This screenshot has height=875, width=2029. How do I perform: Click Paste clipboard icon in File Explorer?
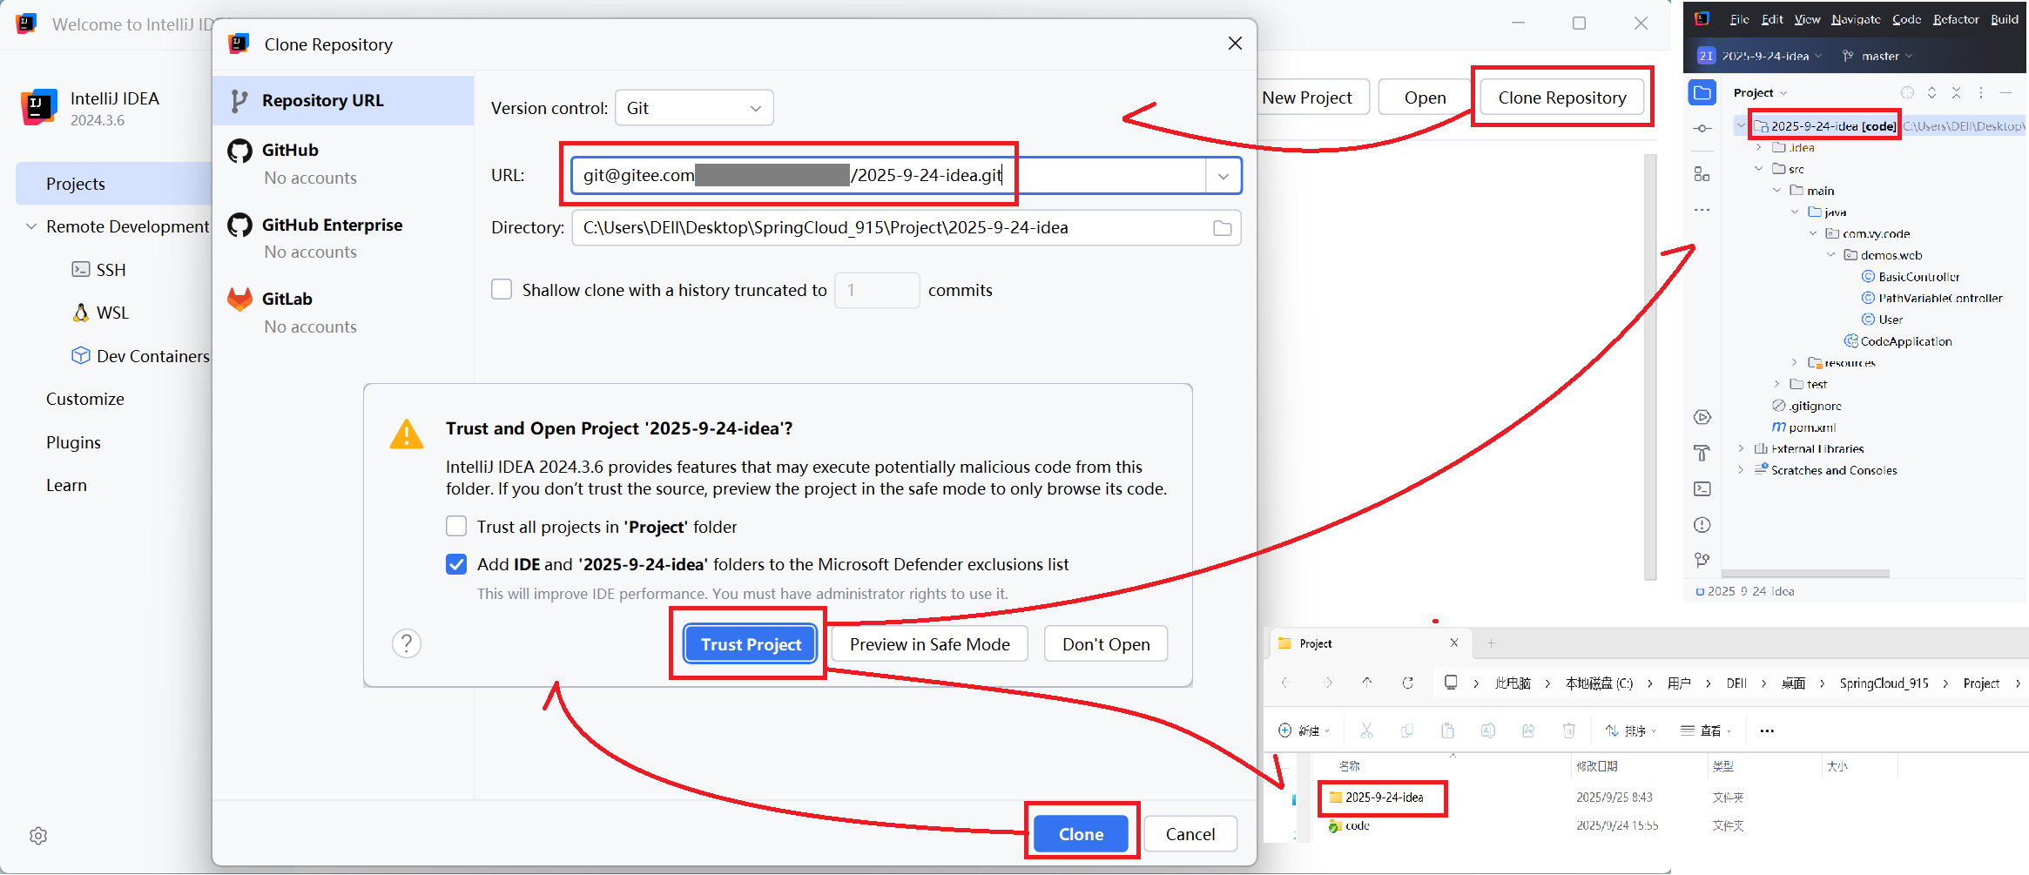(x=1447, y=730)
